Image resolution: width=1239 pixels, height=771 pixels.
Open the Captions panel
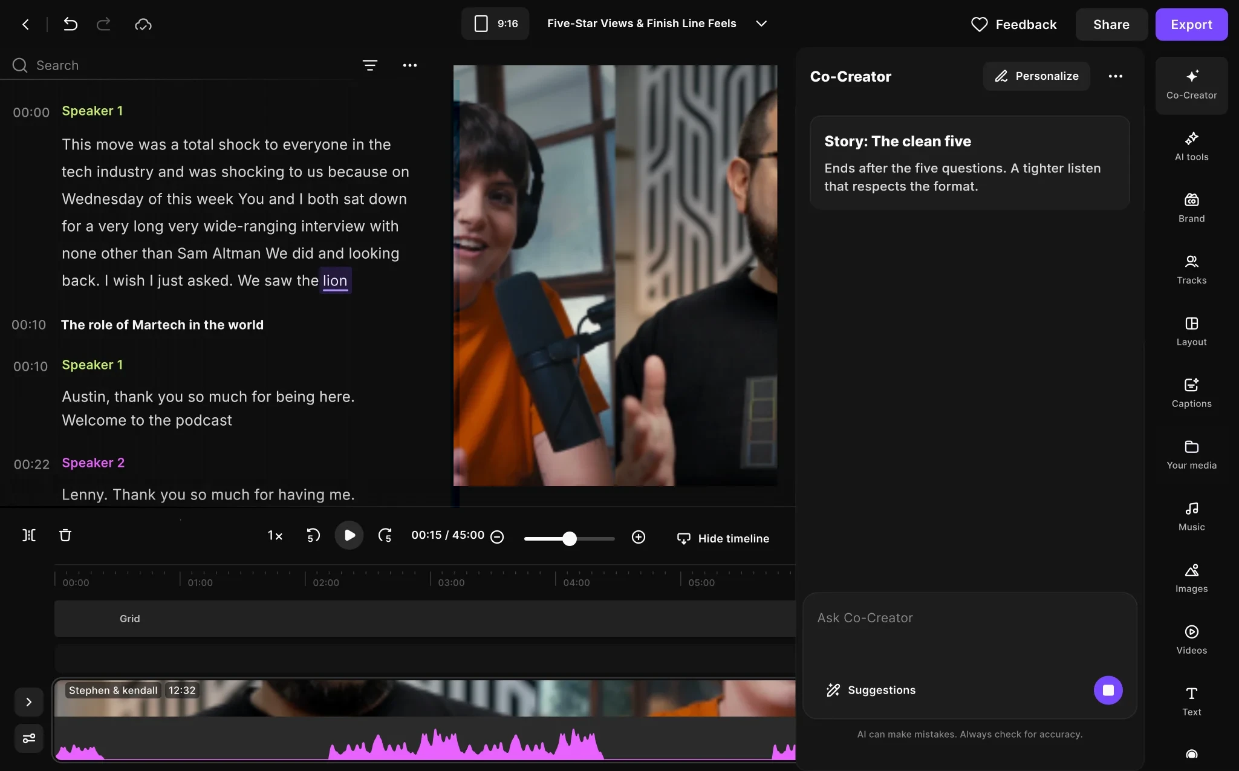coord(1191,394)
